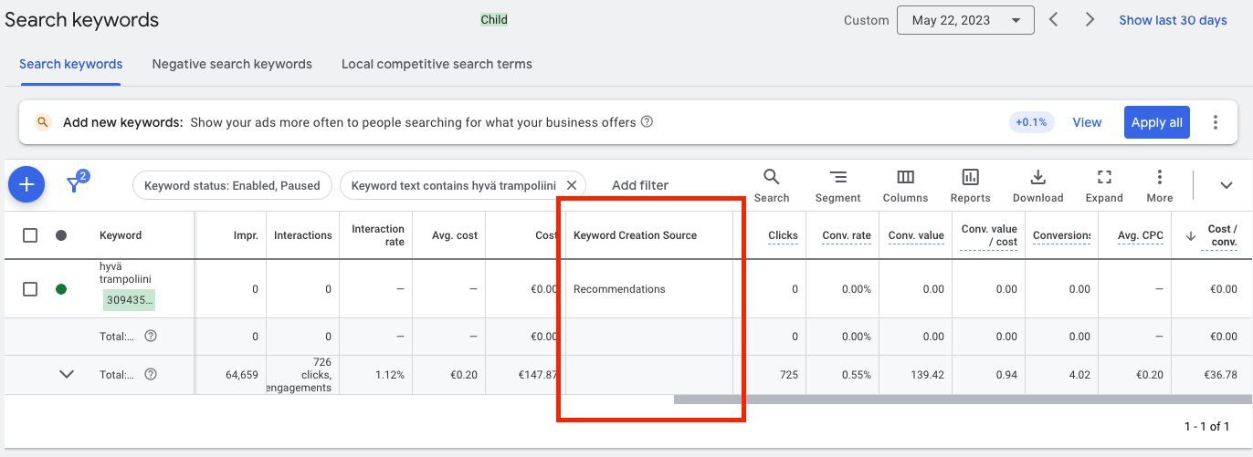Screen dimensions: 1253x457
Task: Open the May 22, 2023 date dropdown
Action: click(x=964, y=20)
